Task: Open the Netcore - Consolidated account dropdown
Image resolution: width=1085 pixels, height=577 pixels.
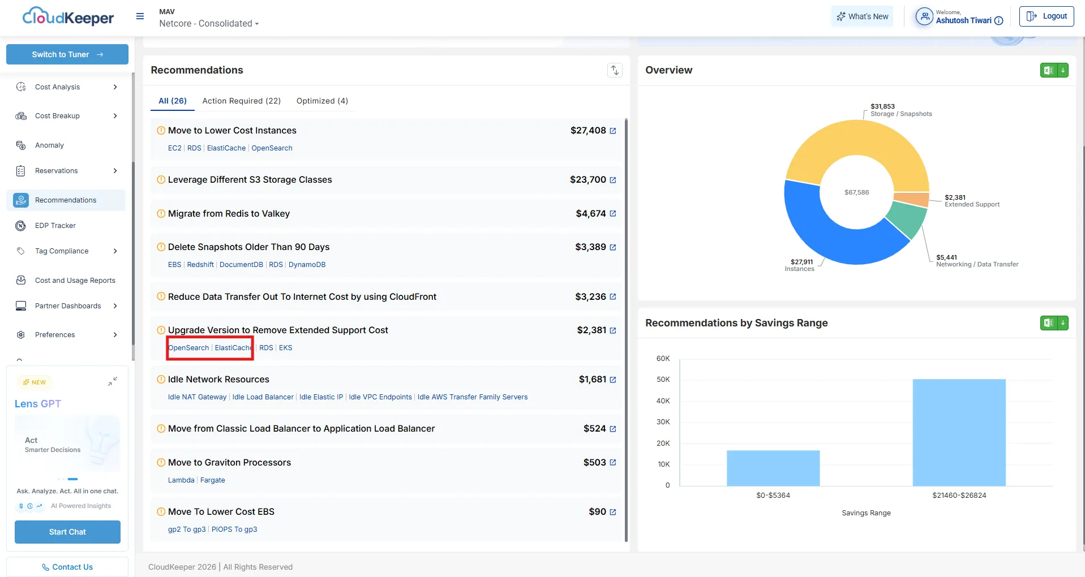Action: click(x=209, y=24)
